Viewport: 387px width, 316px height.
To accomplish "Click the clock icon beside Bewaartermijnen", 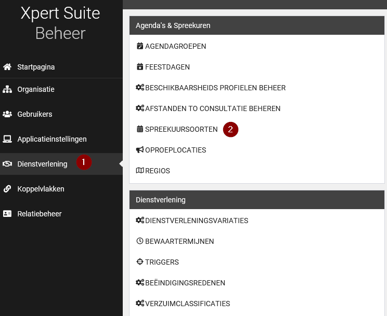I will pyautogui.click(x=139, y=241).
